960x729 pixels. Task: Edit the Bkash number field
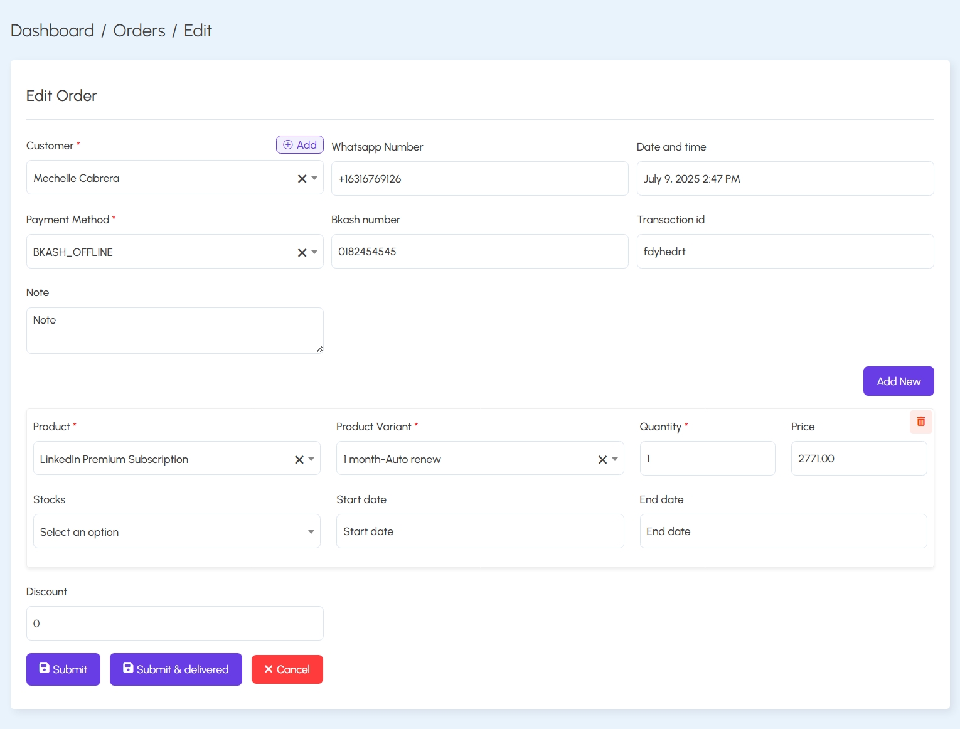480,252
